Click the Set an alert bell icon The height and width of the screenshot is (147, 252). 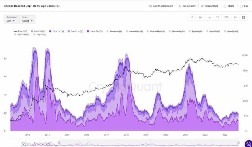pos(180,6)
